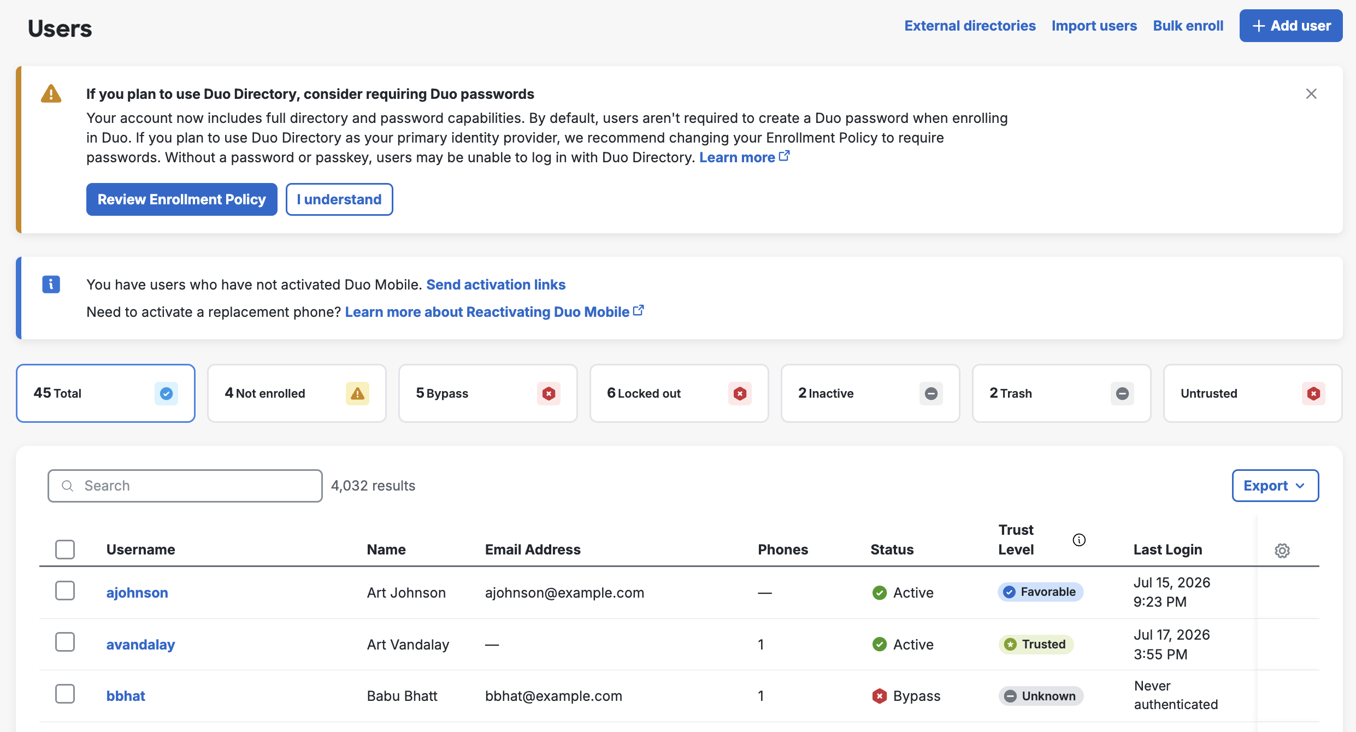Image resolution: width=1356 pixels, height=732 pixels.
Task: Select the avandalay row checkbox
Action: 65,642
